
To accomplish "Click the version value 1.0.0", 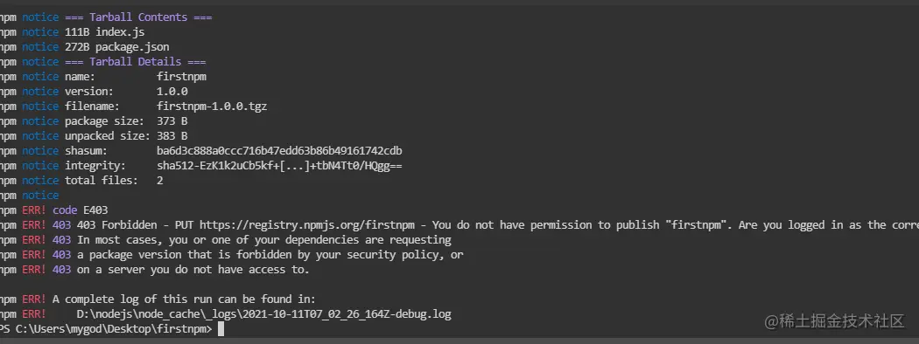I will [172, 92].
